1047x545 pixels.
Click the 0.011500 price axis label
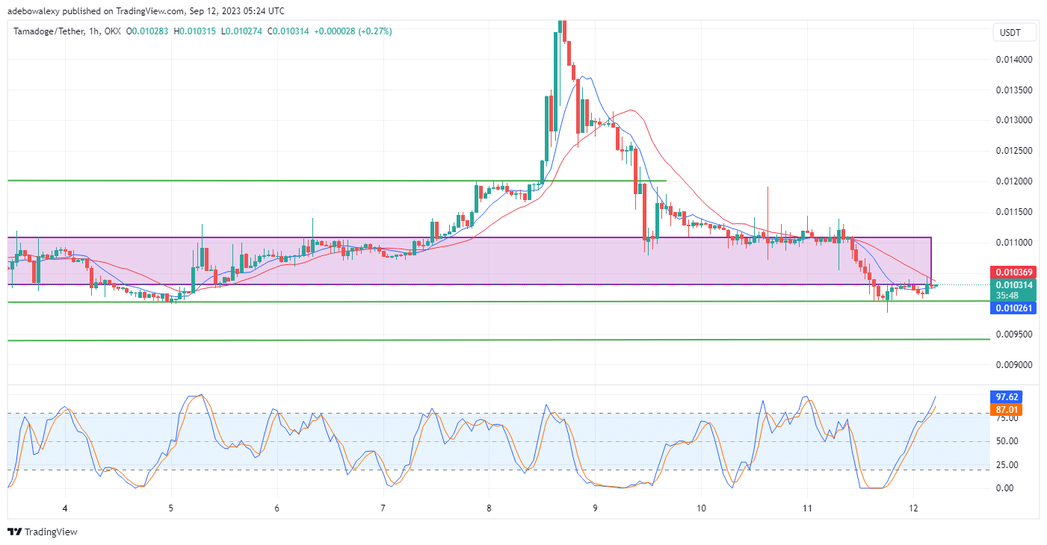(x=1015, y=213)
